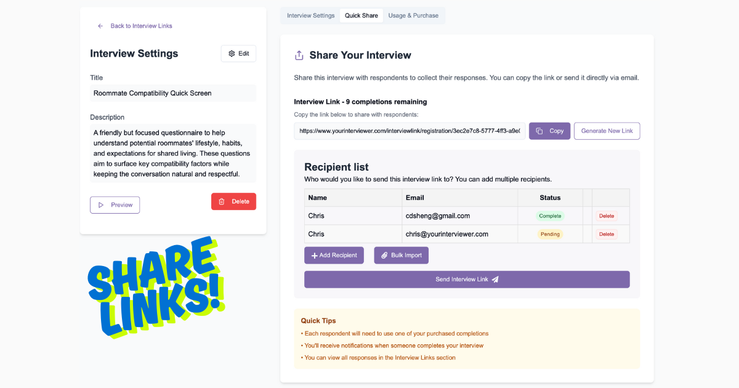Click the Description text area

pos(172,153)
